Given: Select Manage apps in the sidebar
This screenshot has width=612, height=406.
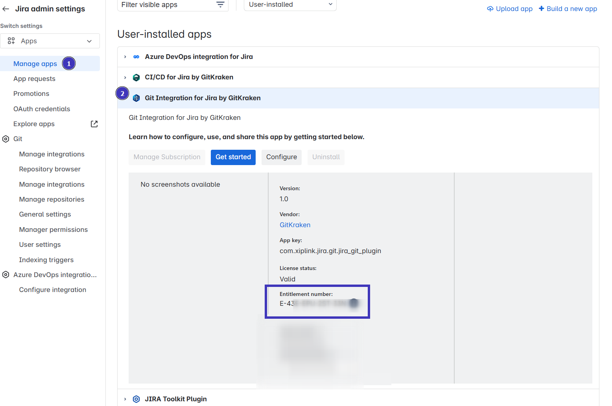Looking at the screenshot, I should point(35,64).
